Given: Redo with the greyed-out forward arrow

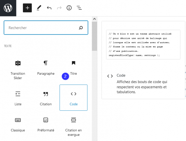Looking at the screenshot, I should (59, 8).
